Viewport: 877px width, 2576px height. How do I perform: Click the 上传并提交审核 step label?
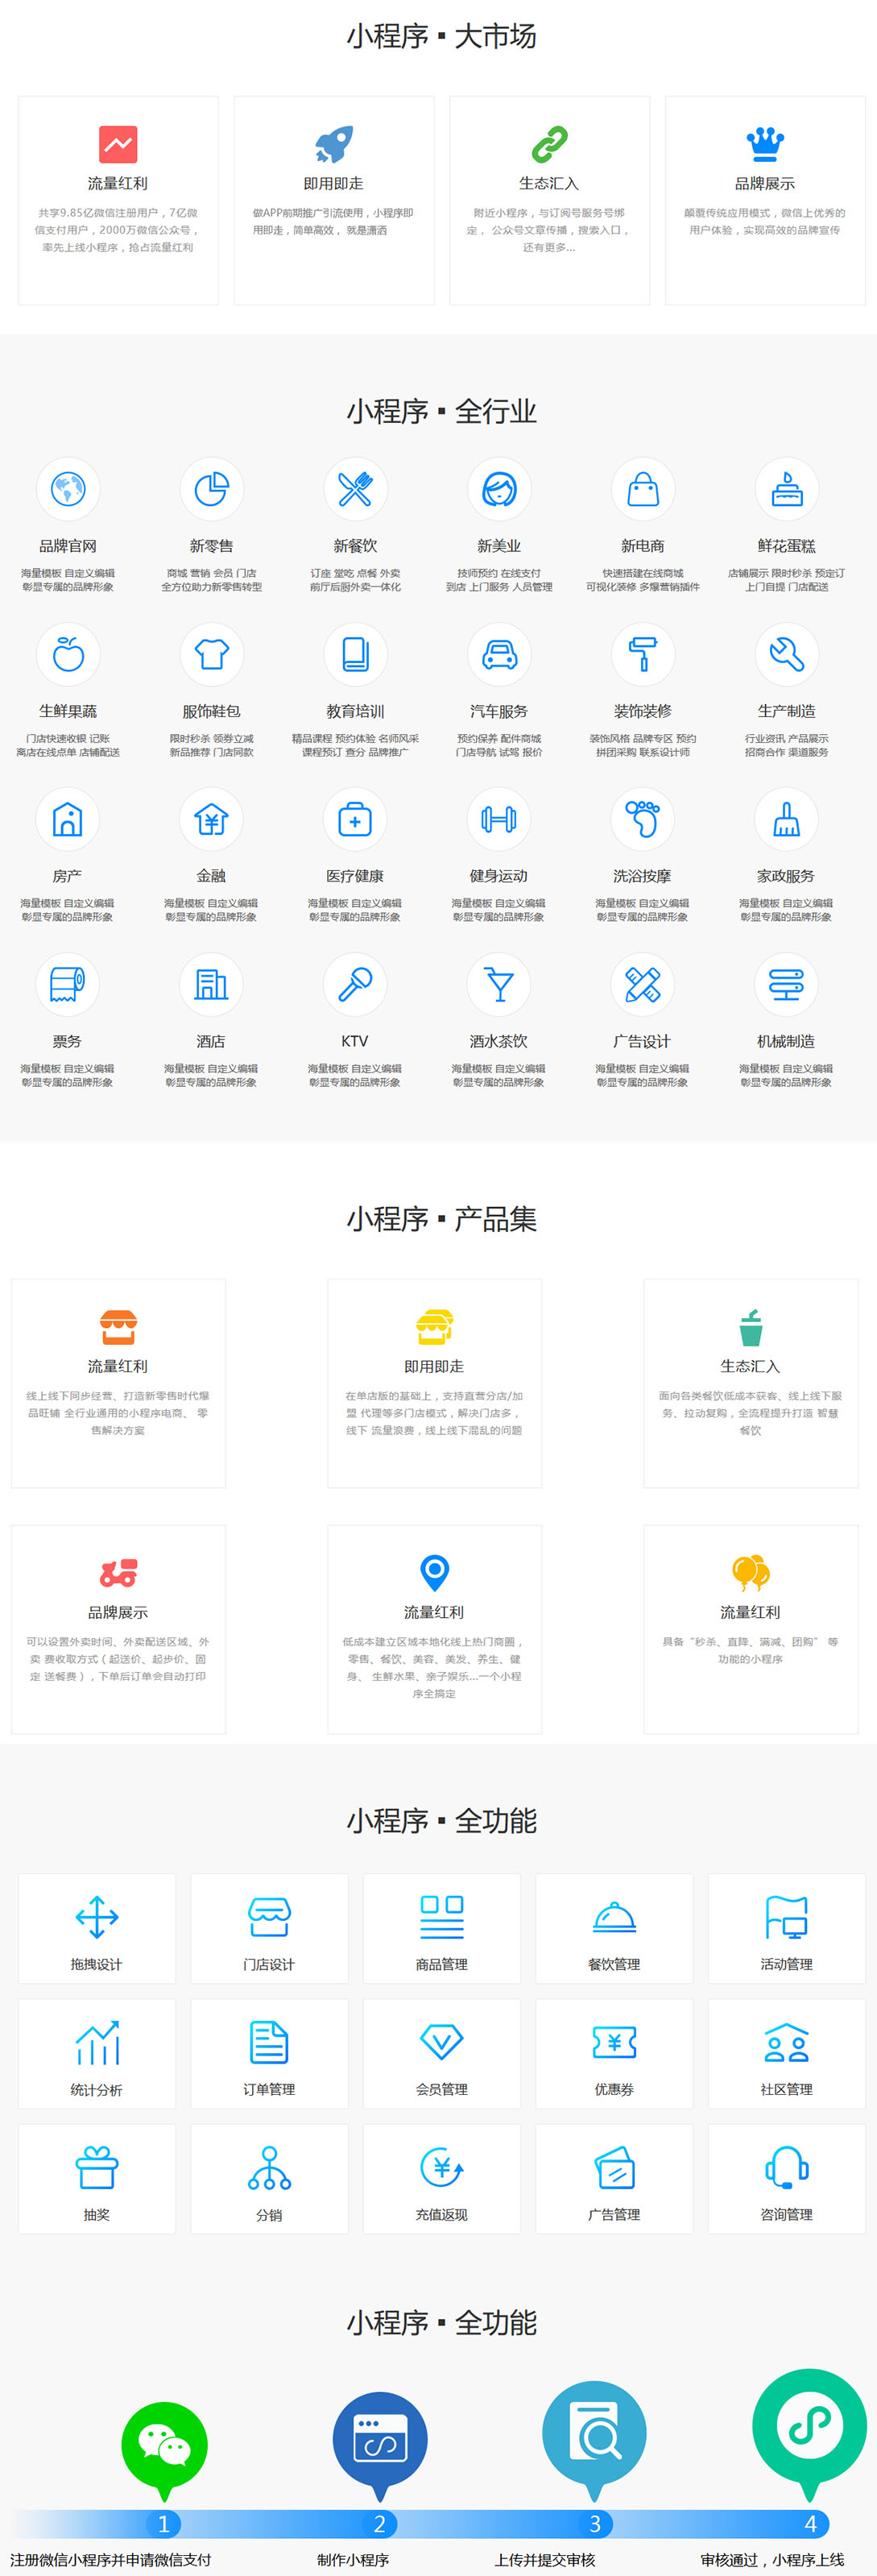coord(545,2559)
